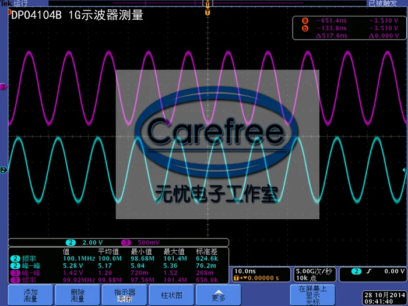Click the 5.00G次/秒 sample rate readout

[x=314, y=272]
